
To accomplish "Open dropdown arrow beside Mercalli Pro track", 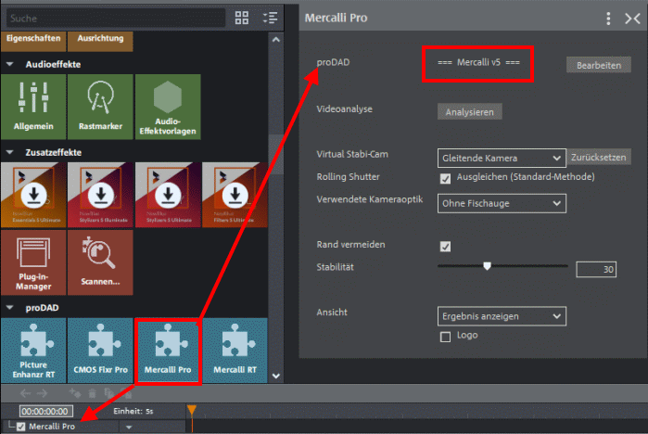I will (129, 427).
